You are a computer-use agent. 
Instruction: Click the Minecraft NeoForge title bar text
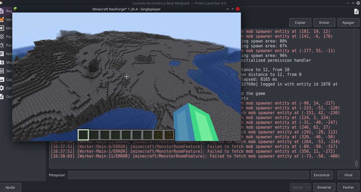click(126, 9)
